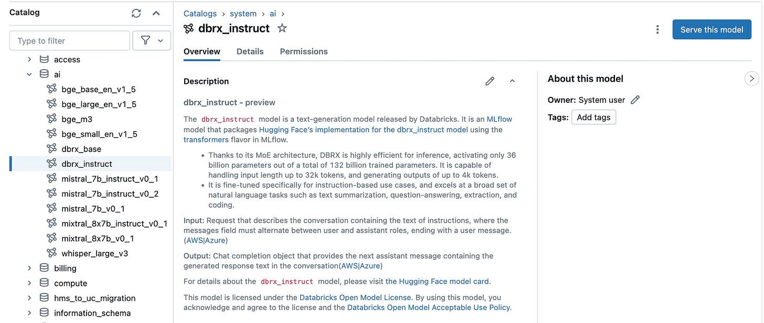Open the MLflow link
764x323 pixels.
[499, 119]
